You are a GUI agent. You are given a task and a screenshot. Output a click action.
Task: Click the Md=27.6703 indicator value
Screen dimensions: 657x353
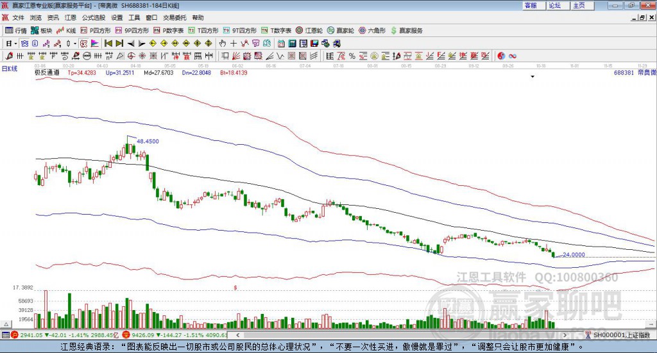pyautogui.click(x=158, y=73)
